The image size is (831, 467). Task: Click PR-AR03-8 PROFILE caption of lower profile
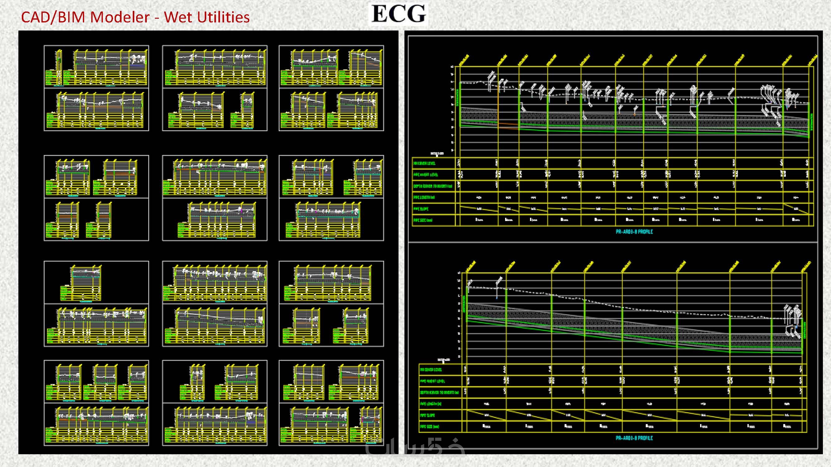pos(634,438)
